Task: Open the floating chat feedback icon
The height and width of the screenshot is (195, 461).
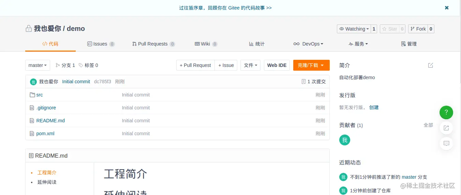Action: (x=446, y=143)
